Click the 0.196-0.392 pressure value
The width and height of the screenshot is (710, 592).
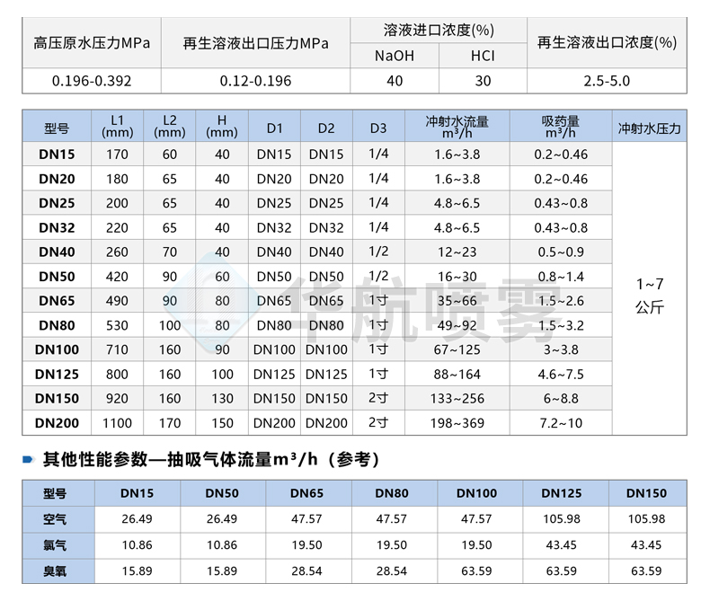click(x=92, y=81)
